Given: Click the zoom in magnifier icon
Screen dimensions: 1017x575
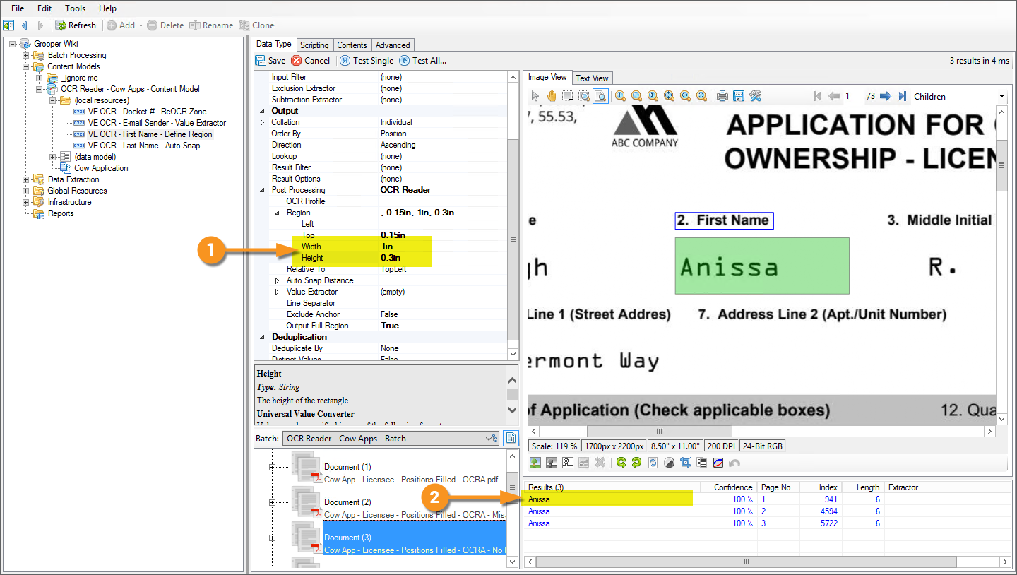Looking at the screenshot, I should click(620, 96).
